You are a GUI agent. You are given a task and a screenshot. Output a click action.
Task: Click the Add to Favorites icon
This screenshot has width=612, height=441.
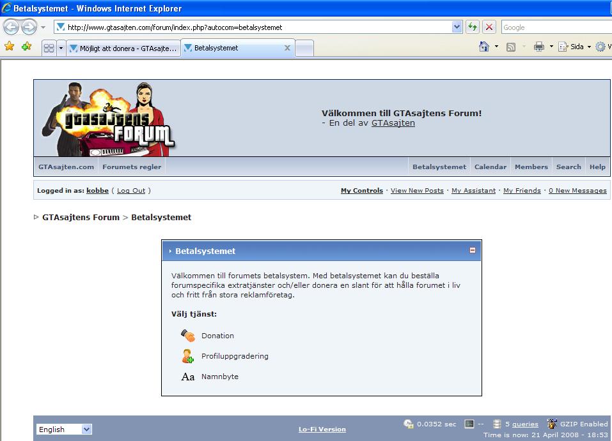click(26, 47)
